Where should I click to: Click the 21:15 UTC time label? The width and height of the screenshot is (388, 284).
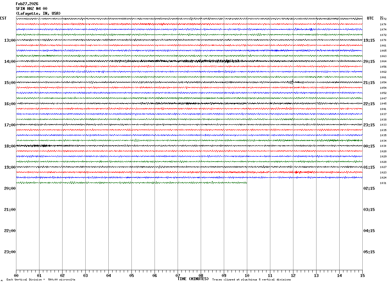pyautogui.click(x=369, y=83)
